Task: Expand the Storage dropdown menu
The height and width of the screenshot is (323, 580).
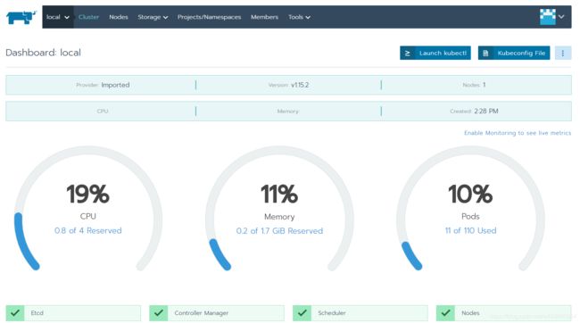Action: (x=153, y=17)
